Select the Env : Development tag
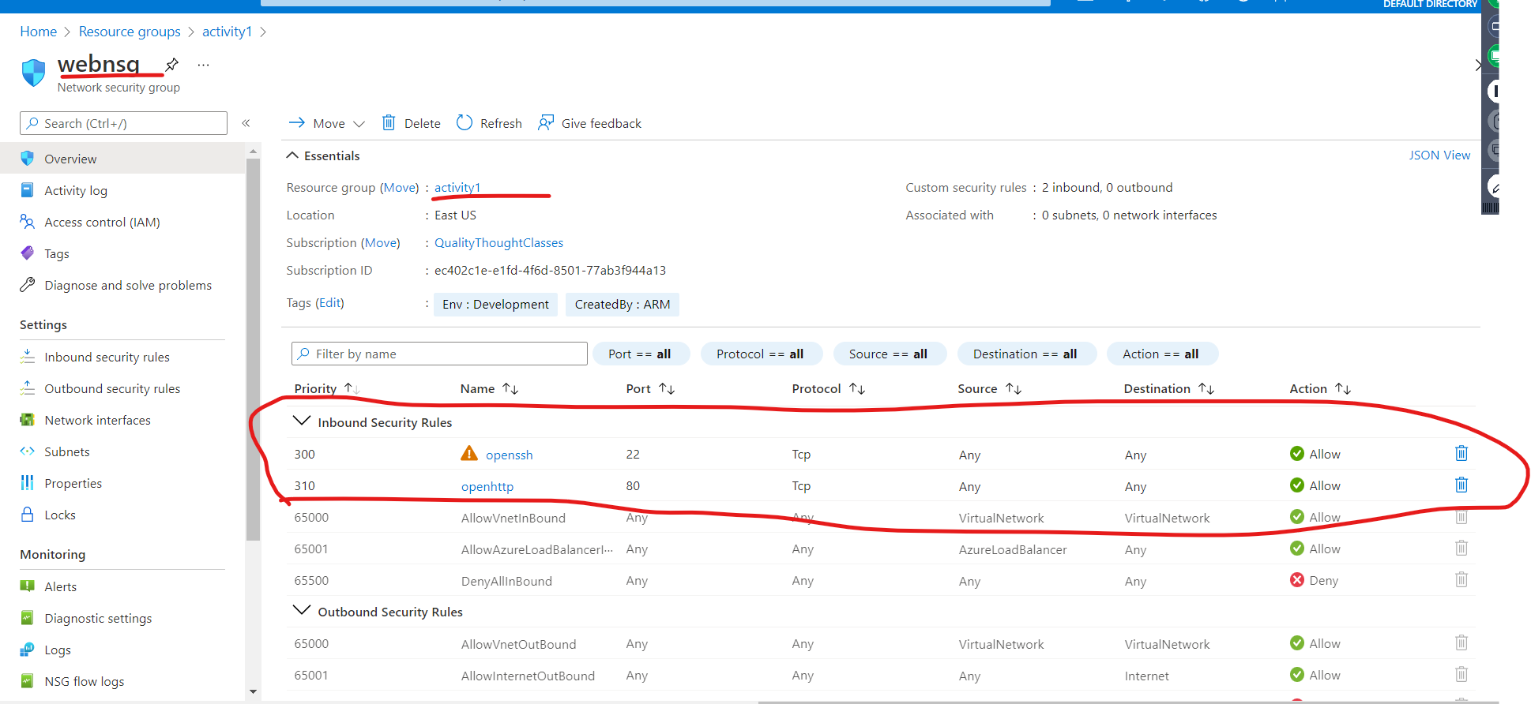Viewport: 1531px width, 704px height. pyautogui.click(x=495, y=304)
